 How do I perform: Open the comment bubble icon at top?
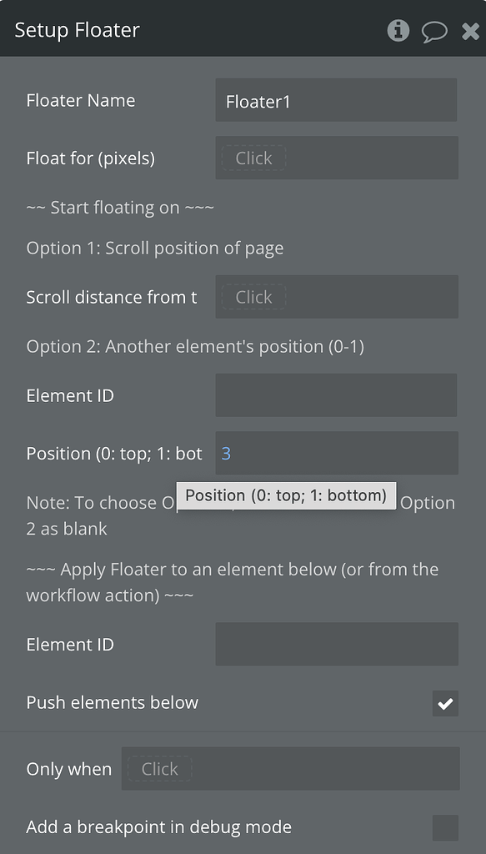(434, 30)
